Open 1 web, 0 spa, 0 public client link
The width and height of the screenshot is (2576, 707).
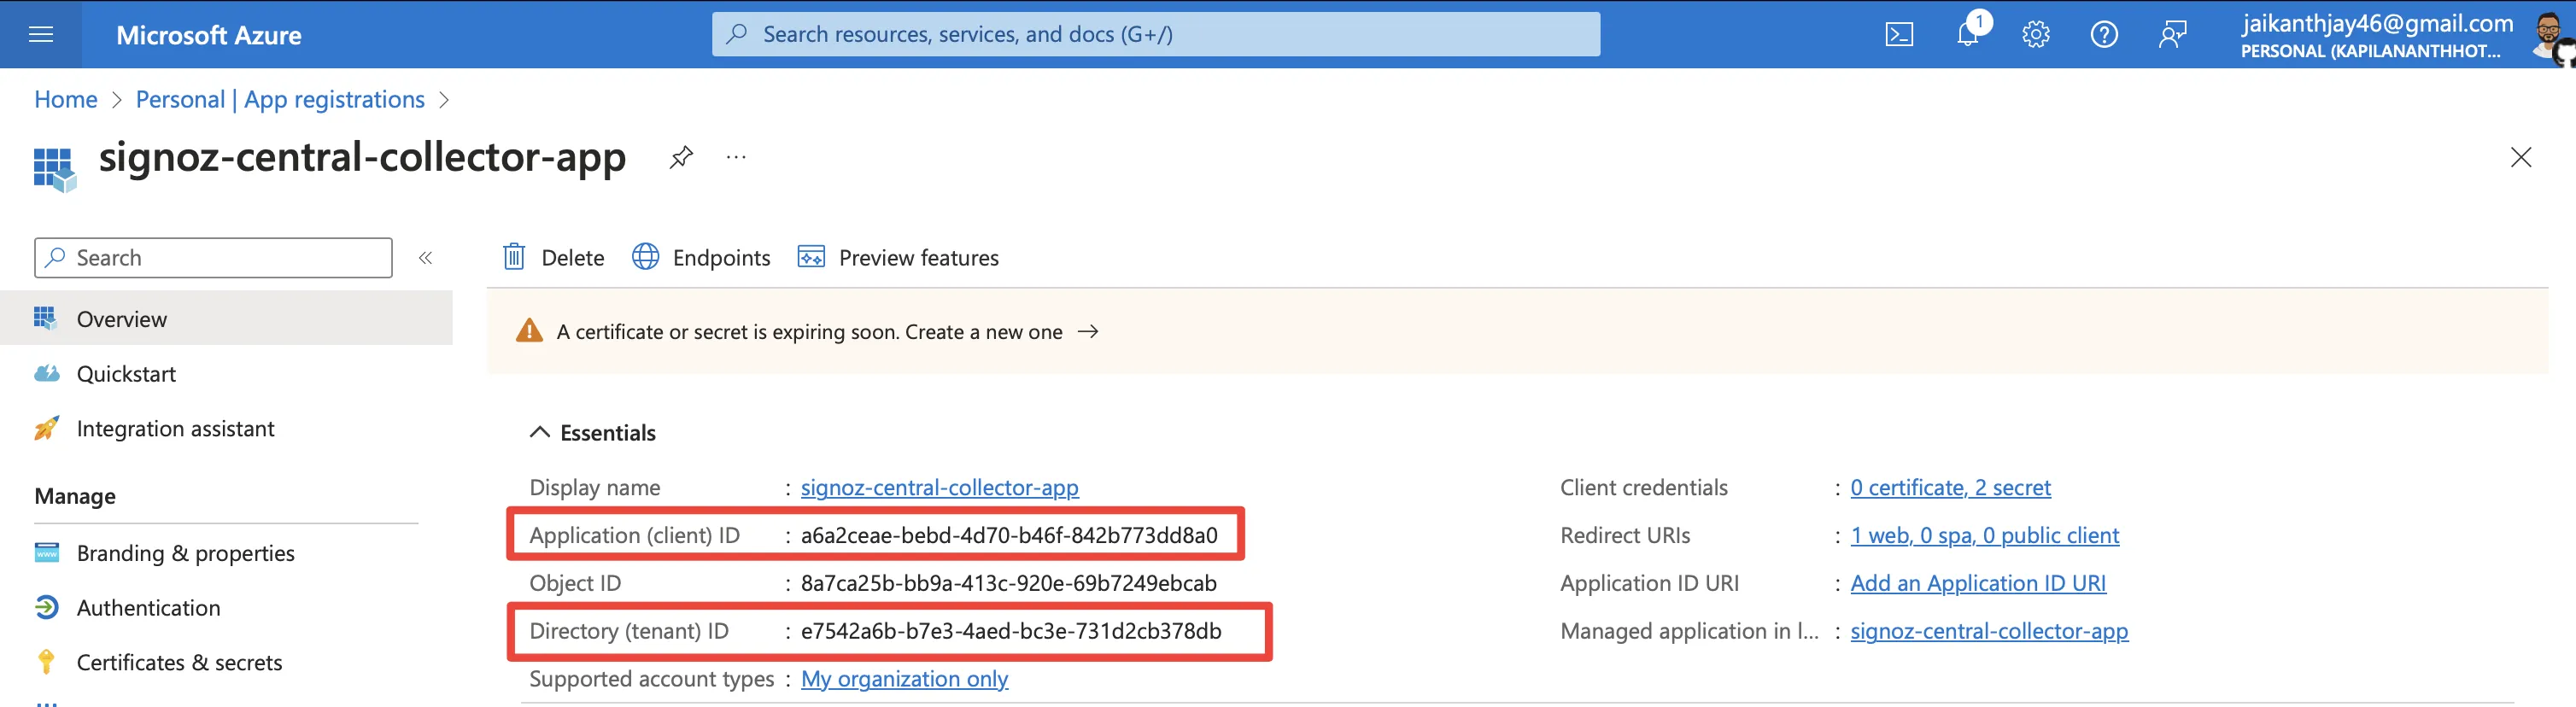coord(1984,536)
